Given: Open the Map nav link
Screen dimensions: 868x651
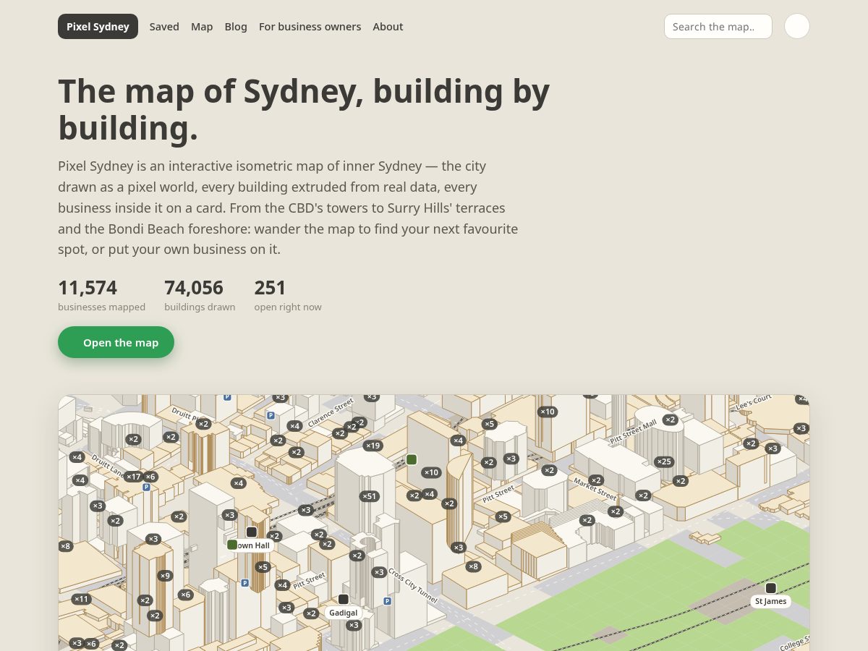Looking at the screenshot, I should coord(202,27).
